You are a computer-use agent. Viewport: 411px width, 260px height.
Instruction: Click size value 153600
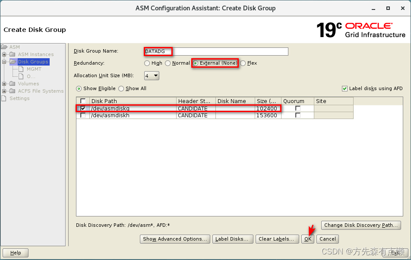point(266,116)
